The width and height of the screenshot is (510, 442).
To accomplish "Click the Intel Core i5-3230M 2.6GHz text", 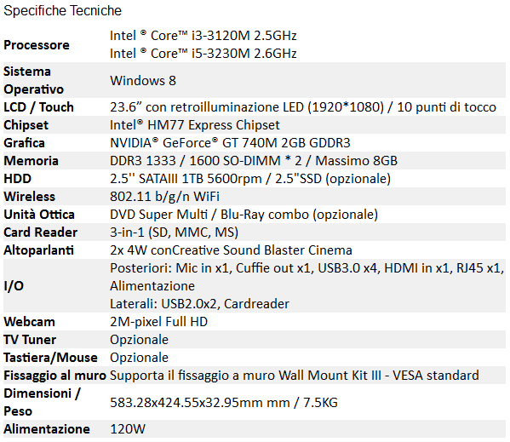I will point(203,54).
